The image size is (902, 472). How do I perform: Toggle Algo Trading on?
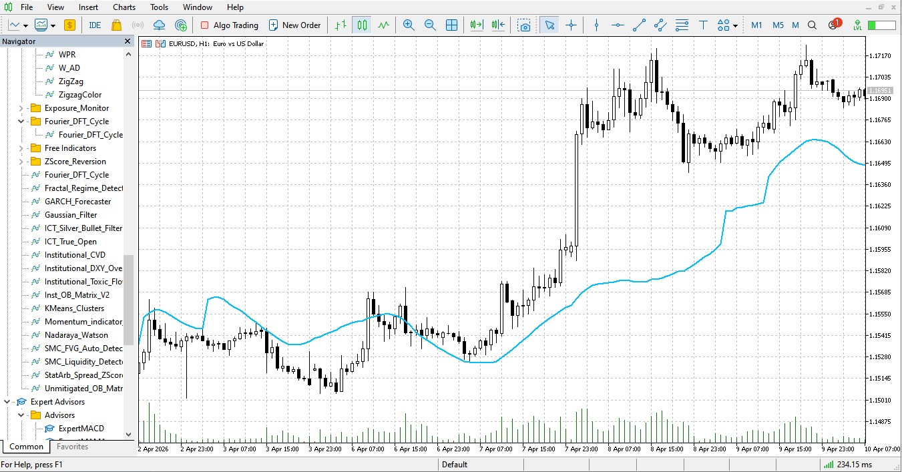pos(228,25)
